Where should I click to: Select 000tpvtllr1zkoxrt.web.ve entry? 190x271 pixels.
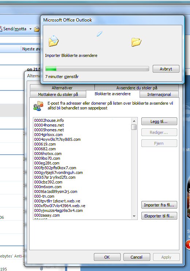point(57,201)
